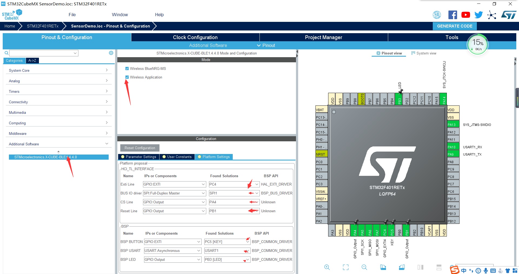This screenshot has height=274, width=519.
Task: Expand Middleware category
Action: [x=58, y=133]
